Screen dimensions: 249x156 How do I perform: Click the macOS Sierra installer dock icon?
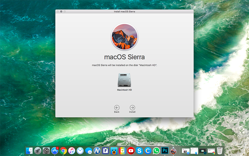(173, 151)
